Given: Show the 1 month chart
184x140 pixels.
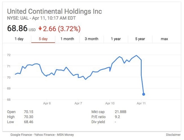Looking at the screenshot, I should click(67, 39).
